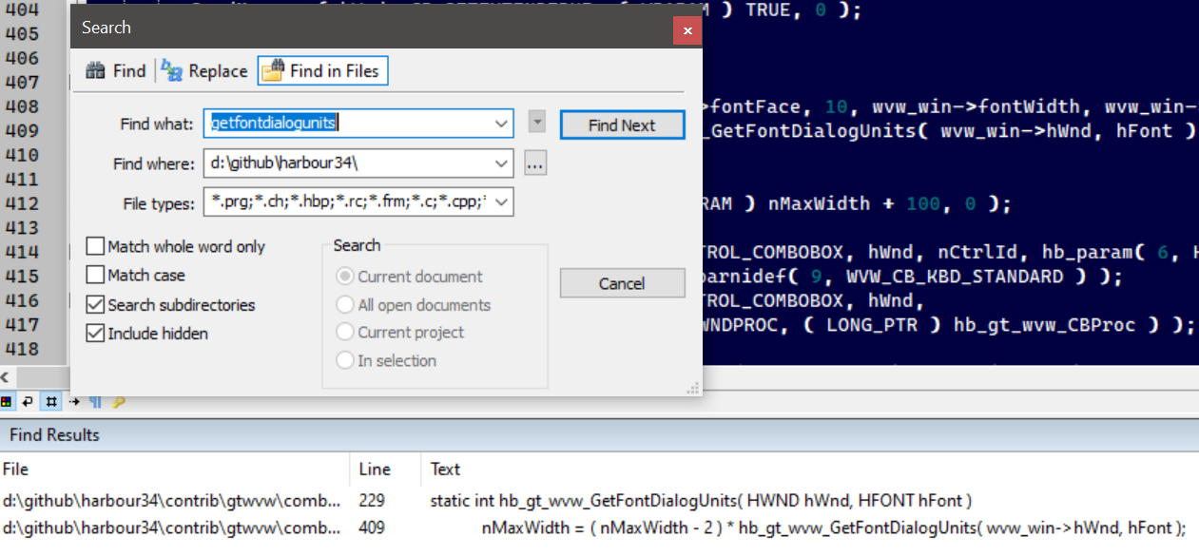Switch to the Find tab
Image resolution: width=1199 pixels, height=556 pixels.
pyautogui.click(x=116, y=71)
